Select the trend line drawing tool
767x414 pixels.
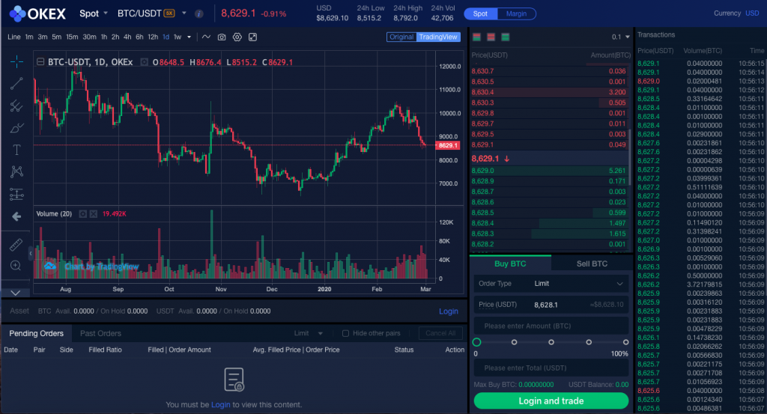point(16,84)
